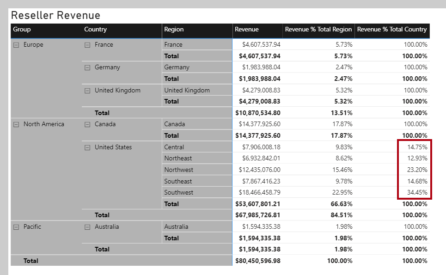Image resolution: width=446 pixels, height=275 pixels.
Task: Collapse the Pacific group row
Action: click(17, 227)
